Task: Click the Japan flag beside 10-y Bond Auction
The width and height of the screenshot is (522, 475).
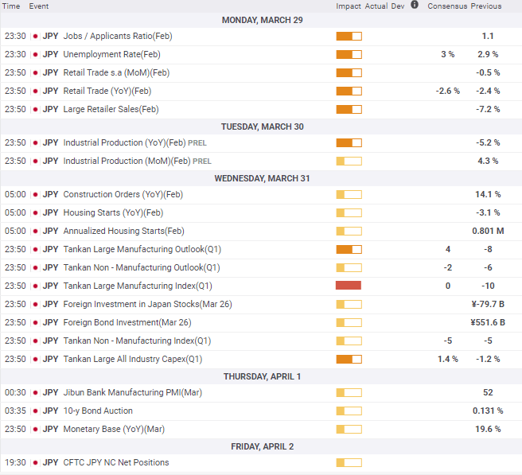Action: tap(34, 411)
